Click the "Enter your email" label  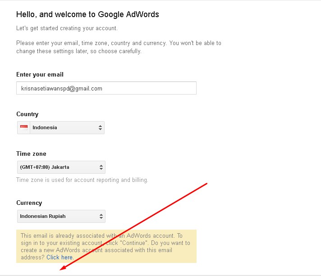tap(40, 74)
